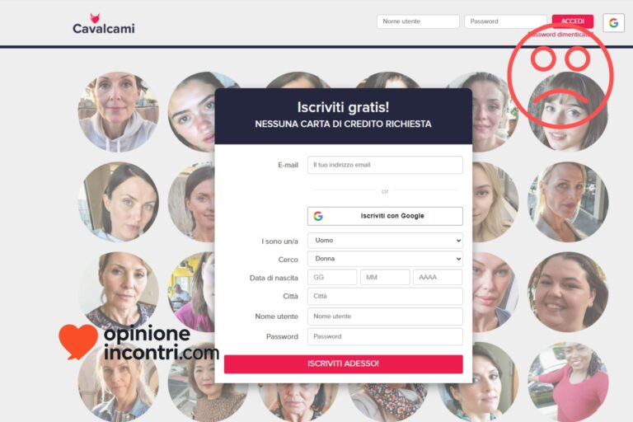Click the Iscriviti con Google button
633x422 pixels.
[385, 216]
